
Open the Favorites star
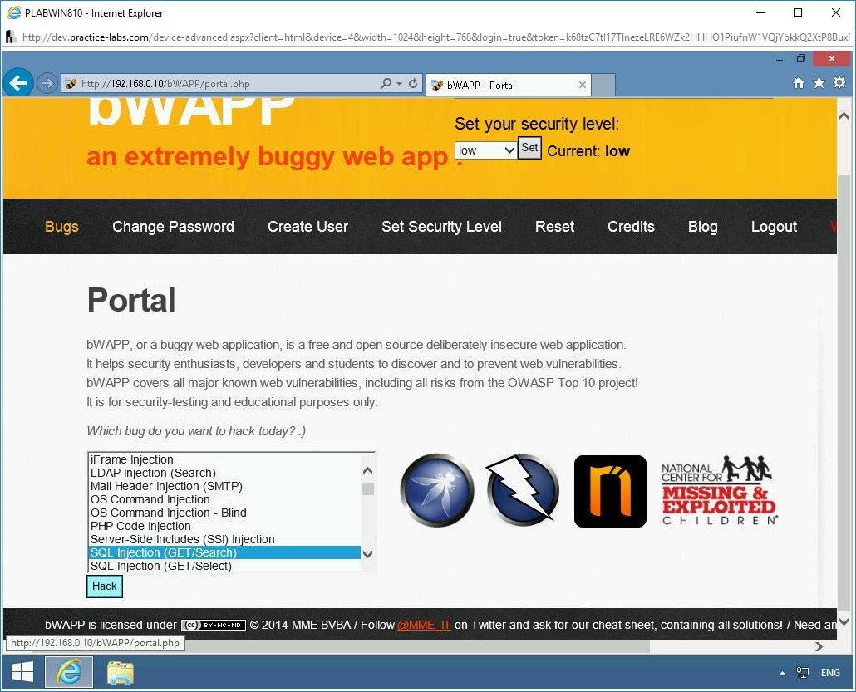(819, 83)
